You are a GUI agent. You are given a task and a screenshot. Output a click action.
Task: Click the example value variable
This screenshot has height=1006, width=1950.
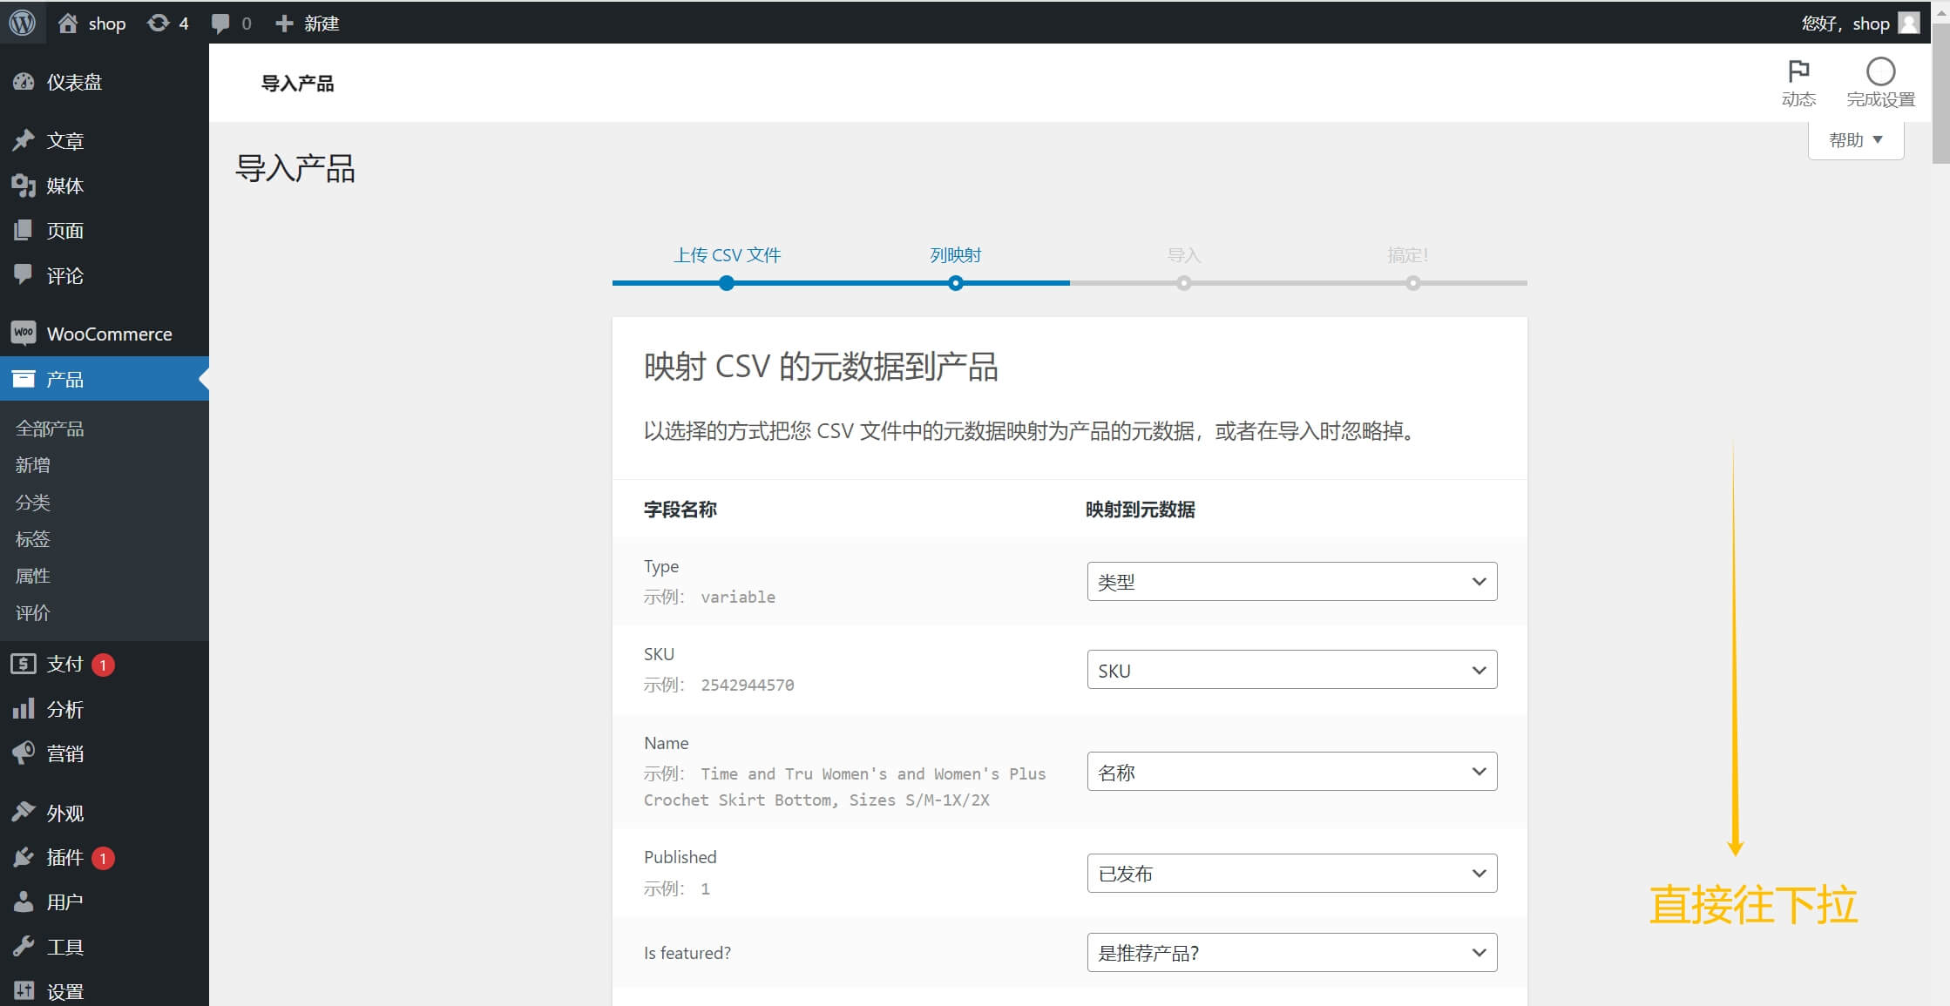click(x=738, y=597)
